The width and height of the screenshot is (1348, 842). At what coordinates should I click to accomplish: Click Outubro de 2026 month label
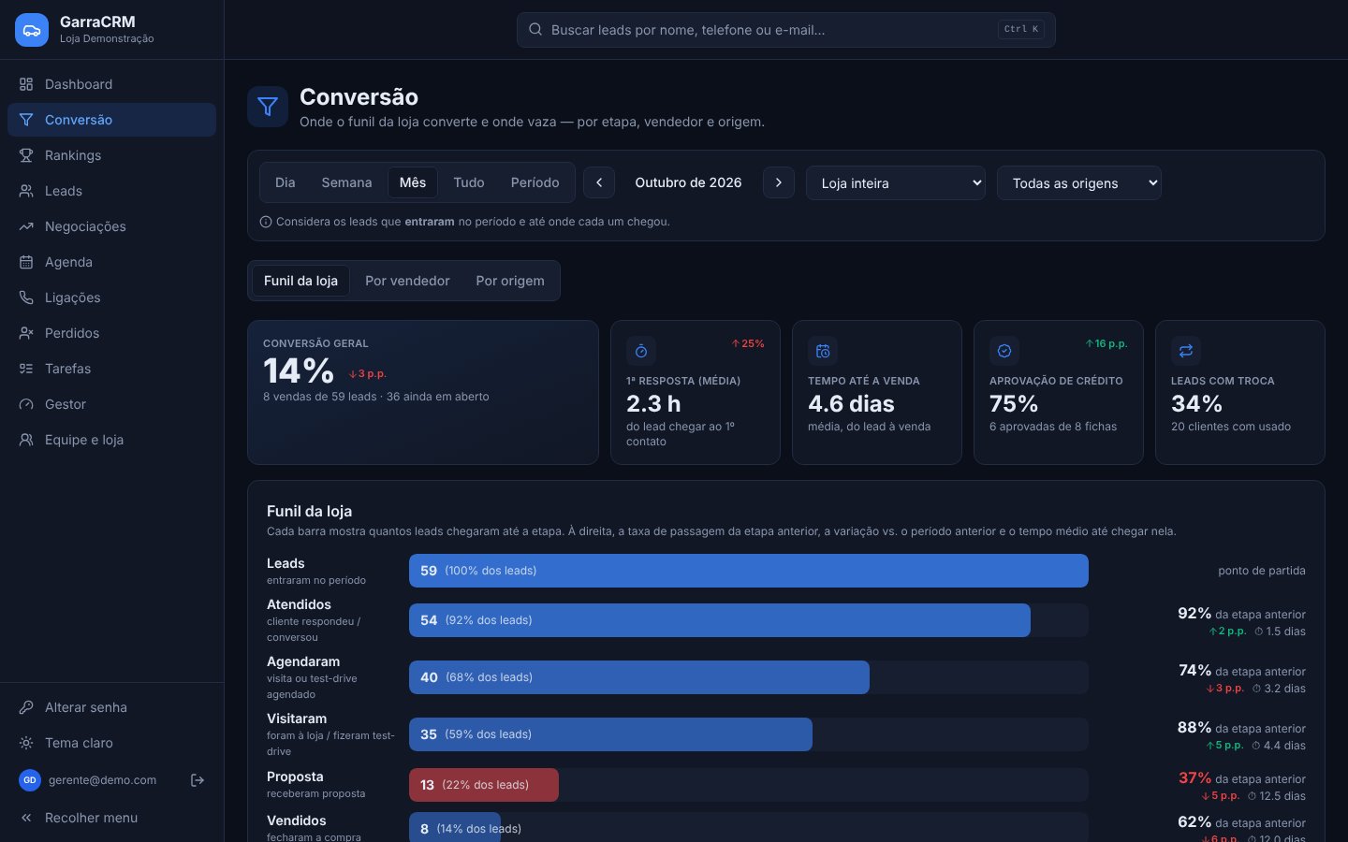pos(689,182)
